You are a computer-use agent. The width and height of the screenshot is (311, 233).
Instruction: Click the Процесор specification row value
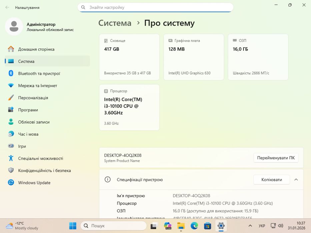coord(223,203)
